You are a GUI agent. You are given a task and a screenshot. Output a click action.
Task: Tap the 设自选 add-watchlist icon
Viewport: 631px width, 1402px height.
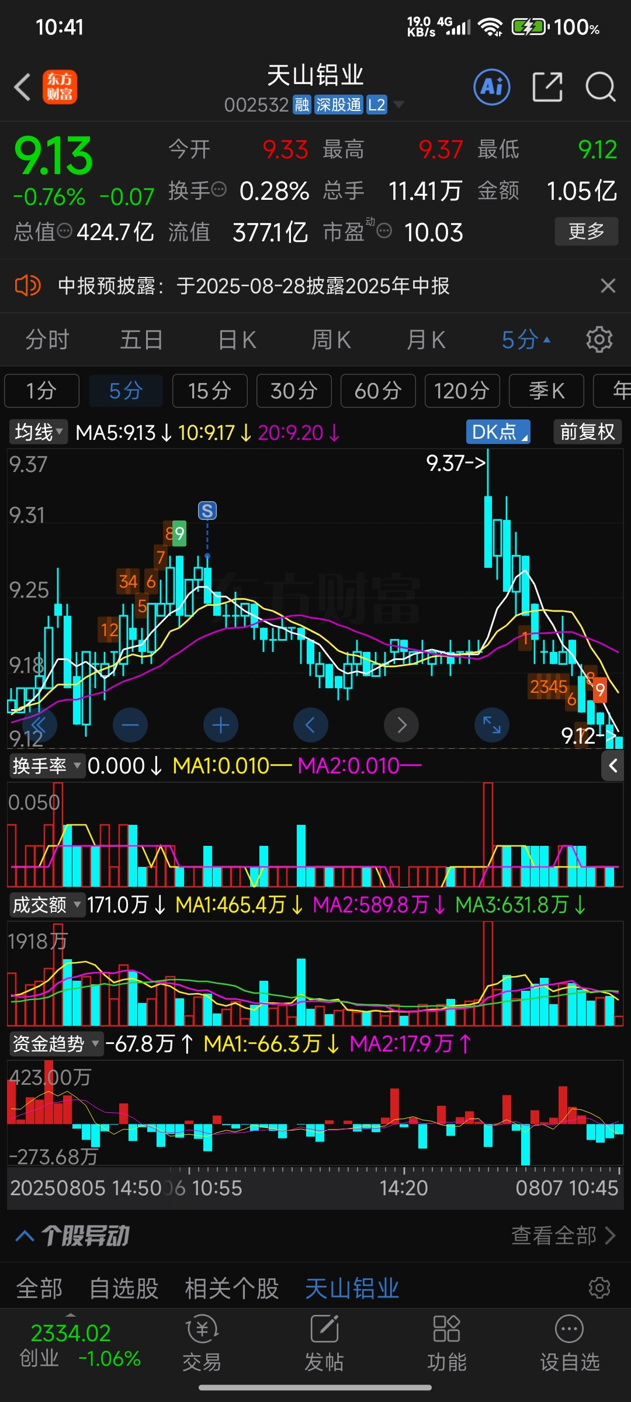570,1344
